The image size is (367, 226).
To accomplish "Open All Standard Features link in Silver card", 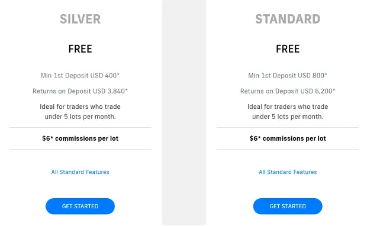I will click(x=80, y=172).
